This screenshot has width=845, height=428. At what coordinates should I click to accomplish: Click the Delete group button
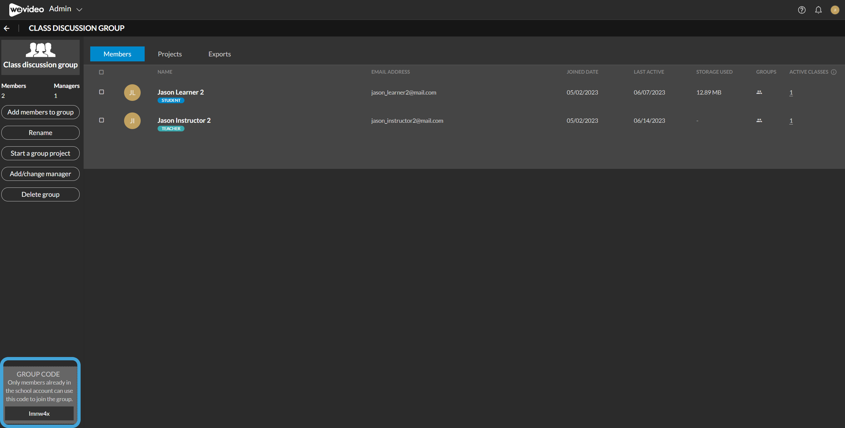(40, 194)
